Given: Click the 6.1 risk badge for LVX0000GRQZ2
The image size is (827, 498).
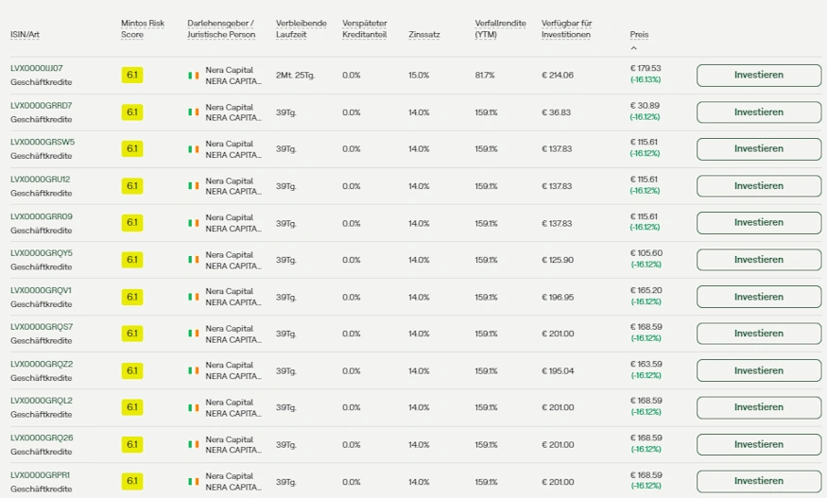Looking at the screenshot, I should (x=131, y=371).
